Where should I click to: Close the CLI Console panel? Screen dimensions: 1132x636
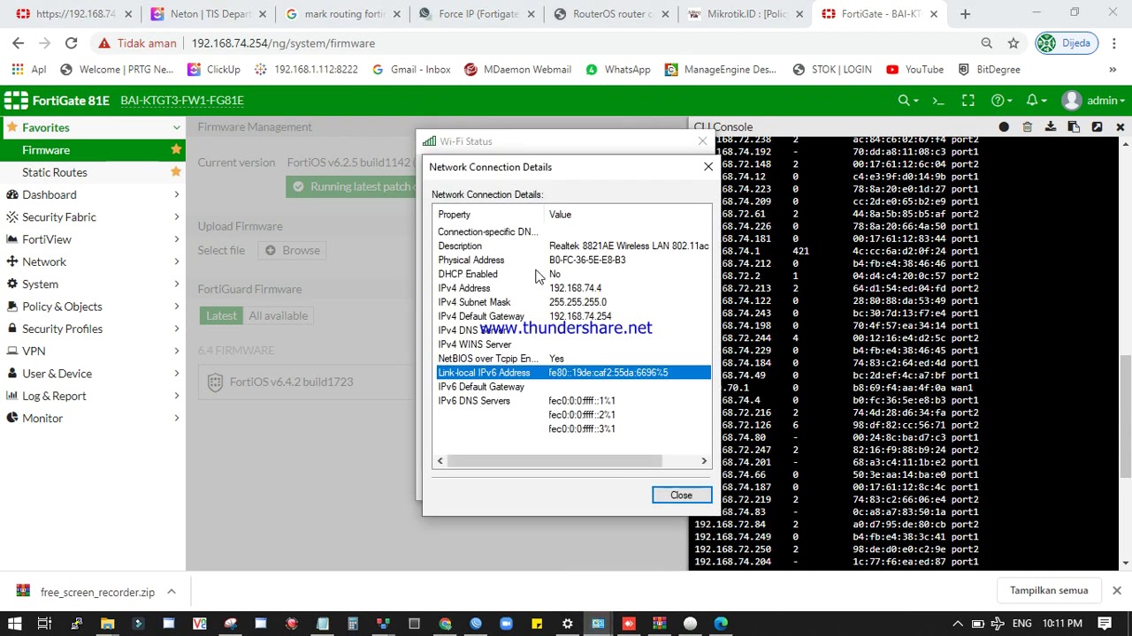(1120, 127)
